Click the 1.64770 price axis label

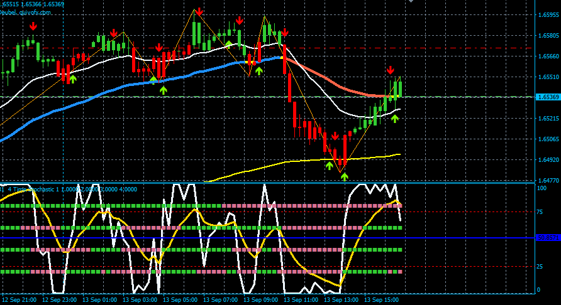[x=548, y=180]
